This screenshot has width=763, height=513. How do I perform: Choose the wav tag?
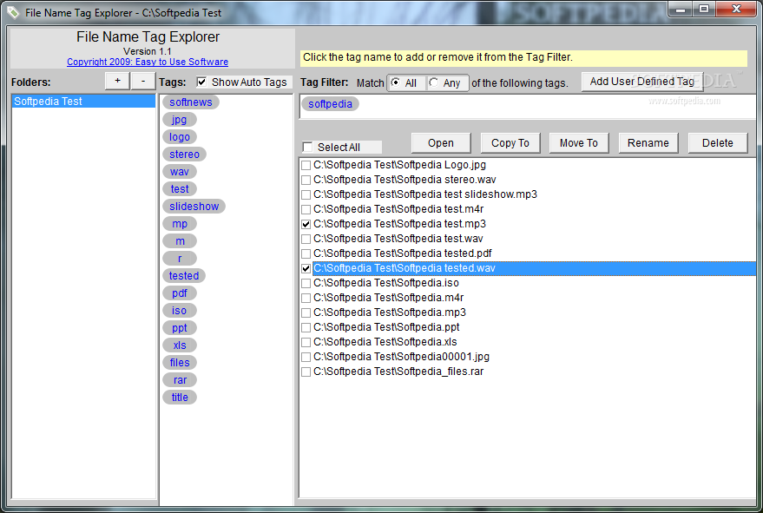coord(180,172)
